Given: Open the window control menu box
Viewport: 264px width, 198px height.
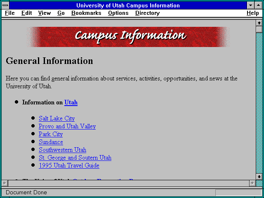Looking at the screenshot, I should pos(5,5).
